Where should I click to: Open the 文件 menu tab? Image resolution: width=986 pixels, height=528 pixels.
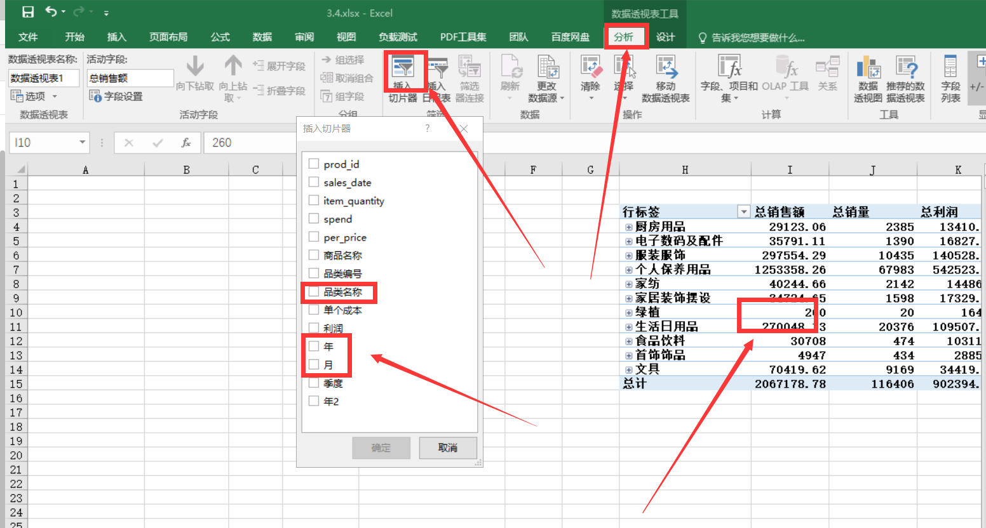(x=28, y=37)
